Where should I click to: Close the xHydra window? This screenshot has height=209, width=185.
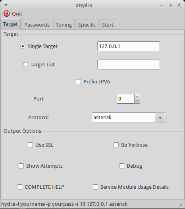click(x=179, y=5)
